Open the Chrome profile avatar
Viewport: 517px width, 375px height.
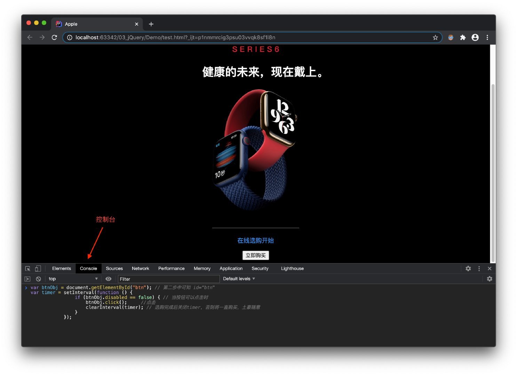pos(475,37)
